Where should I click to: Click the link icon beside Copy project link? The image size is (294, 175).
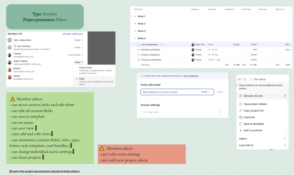(x=241, y=111)
